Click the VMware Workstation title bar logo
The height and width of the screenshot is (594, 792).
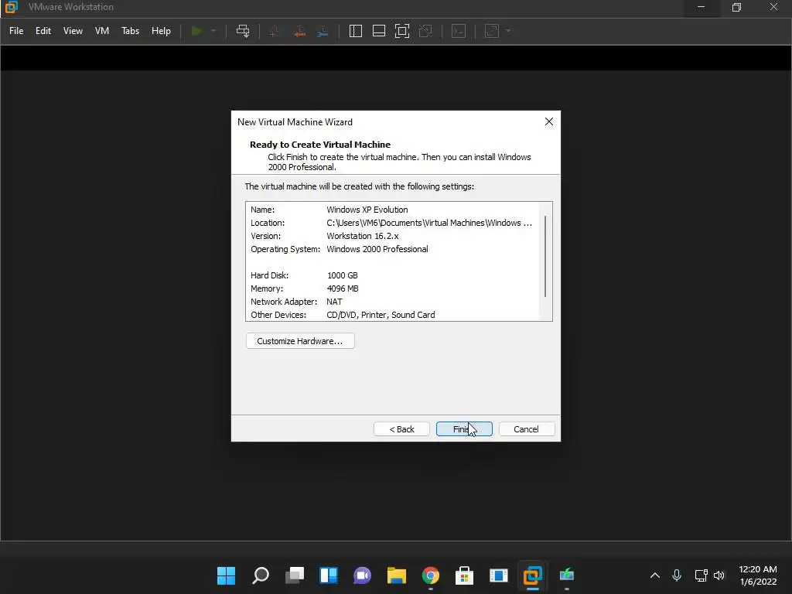pos(11,6)
